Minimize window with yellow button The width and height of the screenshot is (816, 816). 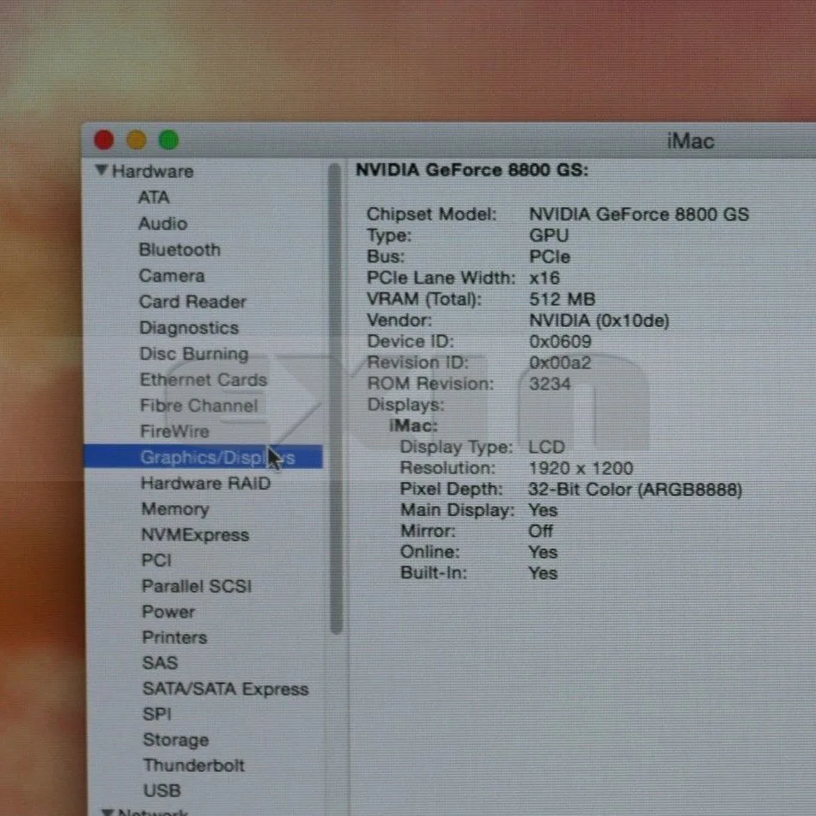point(137,139)
